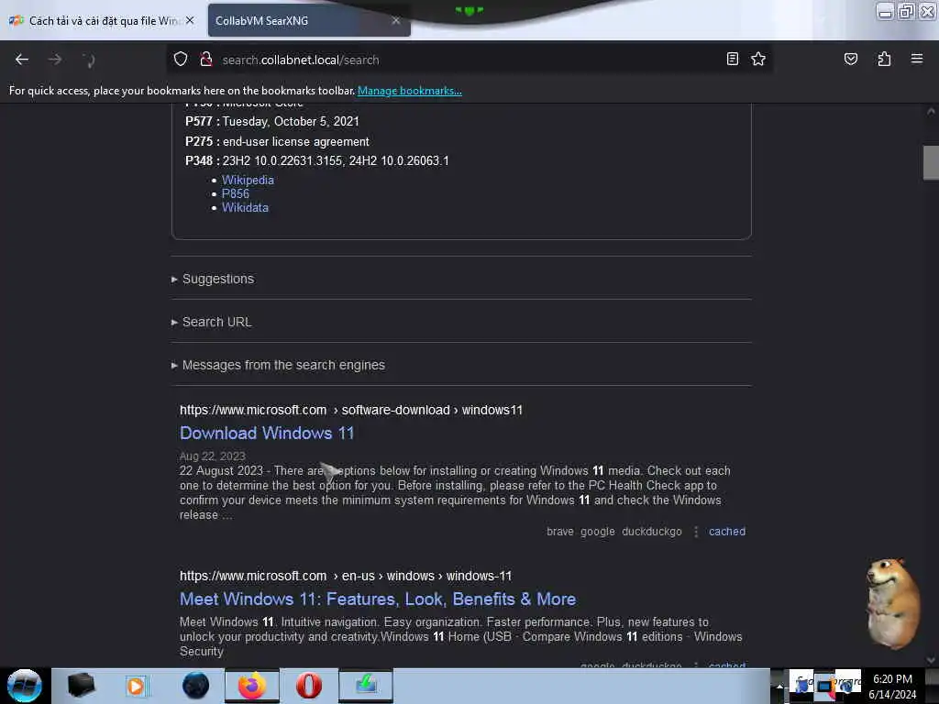Open the green arrow installer taskbar icon
The height and width of the screenshot is (704, 939).
[x=366, y=686]
